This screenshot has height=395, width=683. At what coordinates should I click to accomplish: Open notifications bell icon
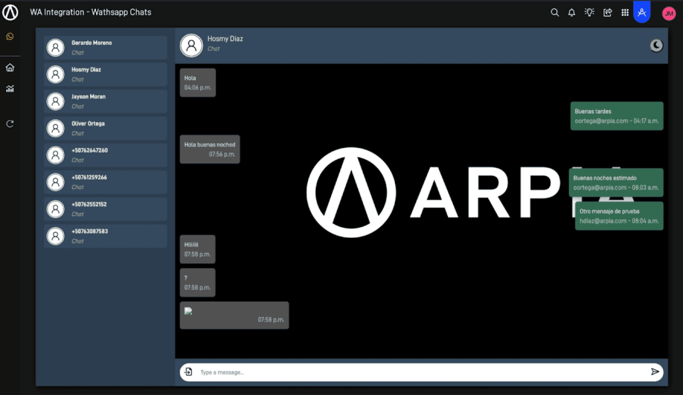(x=572, y=13)
